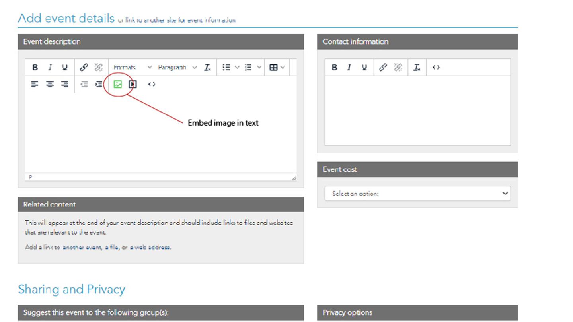
Task: Click the green insert image icon
Action: 118,84
